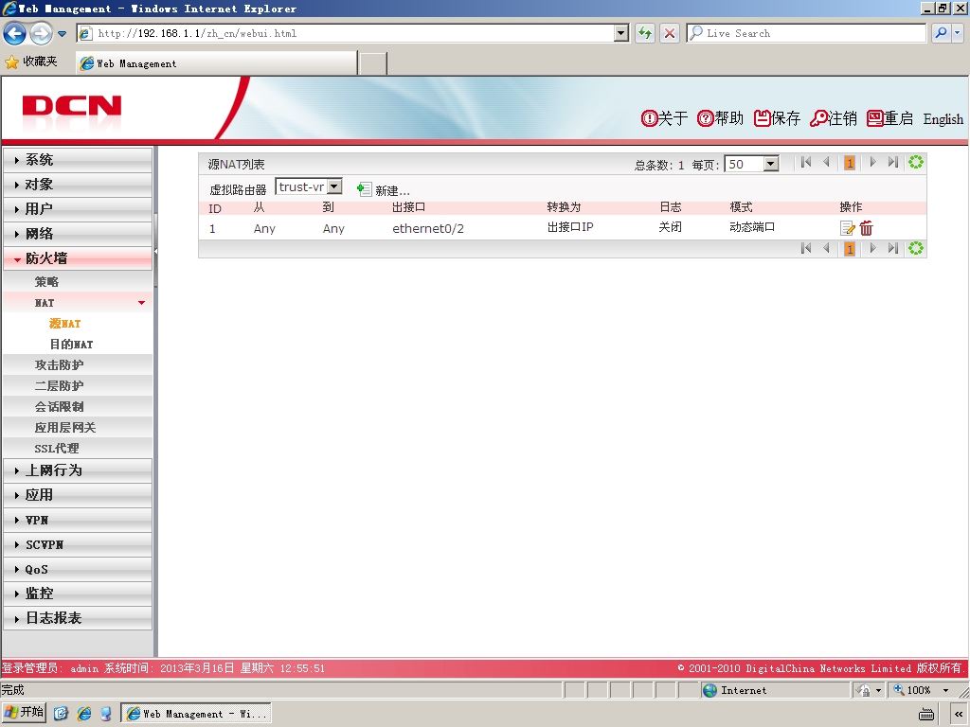Expand the QoS menu section
The width and height of the screenshot is (970, 727).
coord(78,569)
